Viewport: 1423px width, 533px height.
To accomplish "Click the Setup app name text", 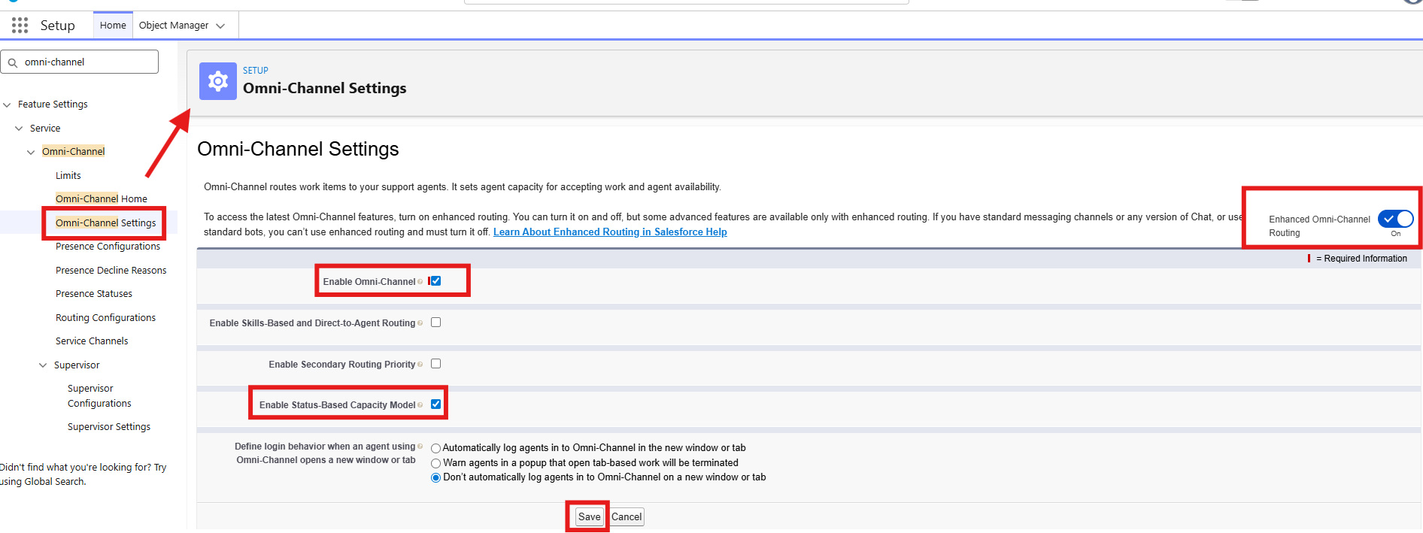I will point(58,26).
